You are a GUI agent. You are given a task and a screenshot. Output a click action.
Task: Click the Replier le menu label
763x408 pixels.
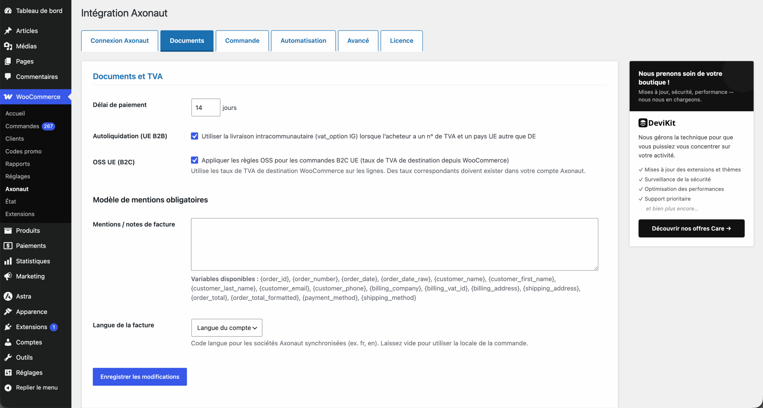tap(37, 387)
